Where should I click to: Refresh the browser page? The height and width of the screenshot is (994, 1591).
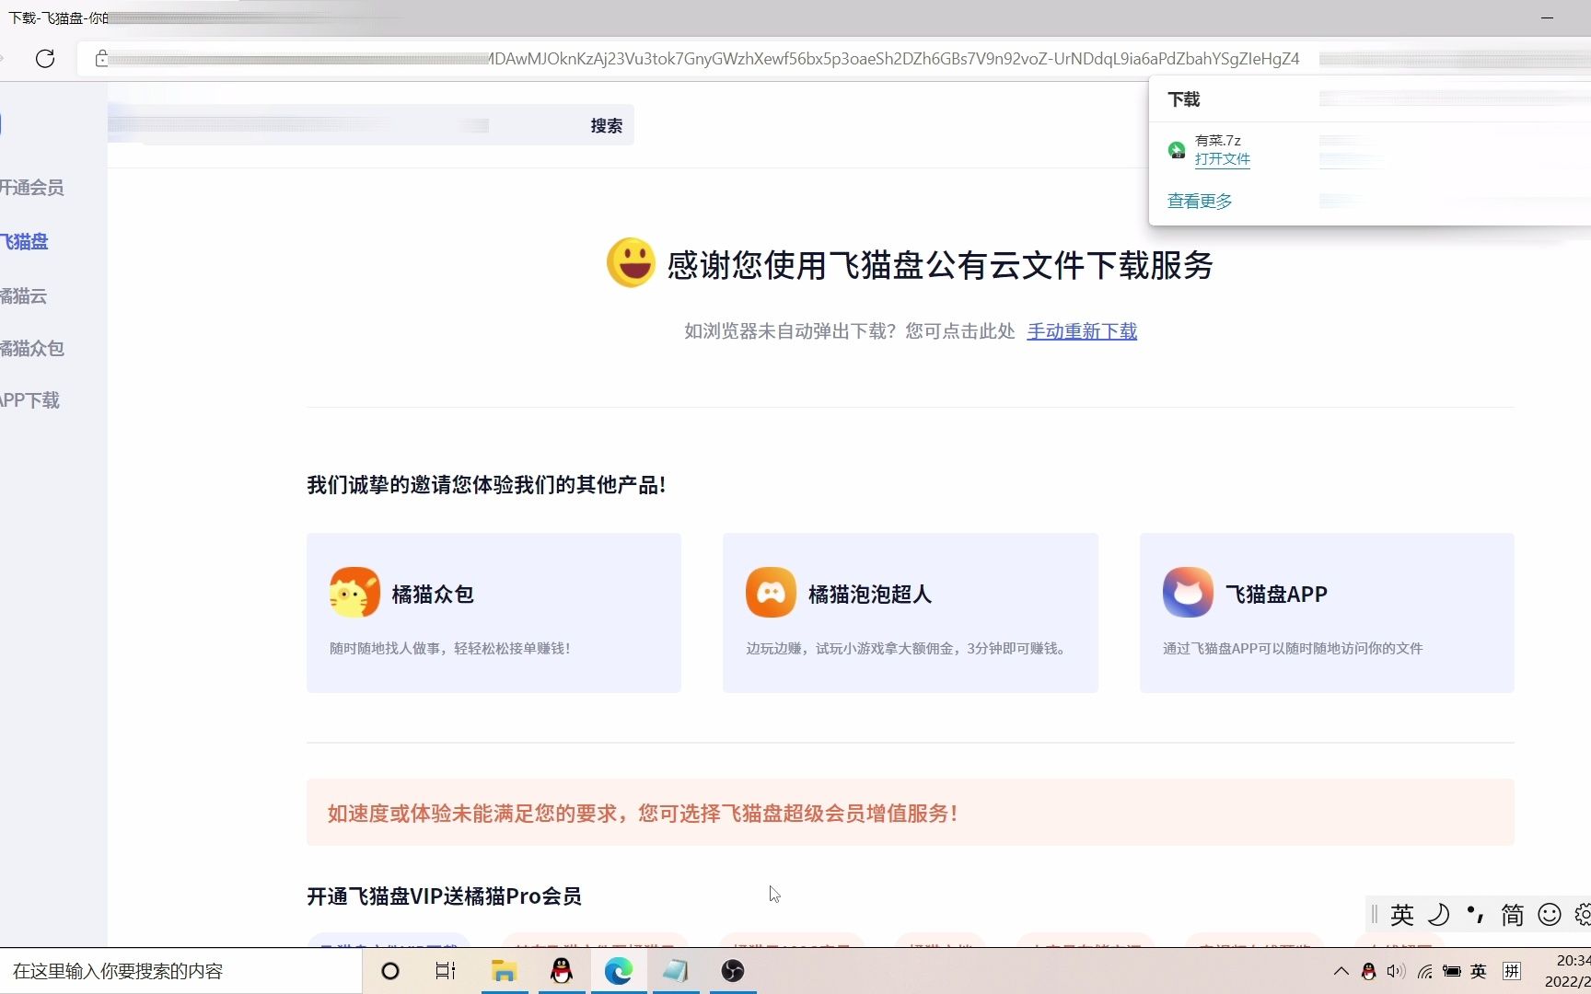point(44,59)
